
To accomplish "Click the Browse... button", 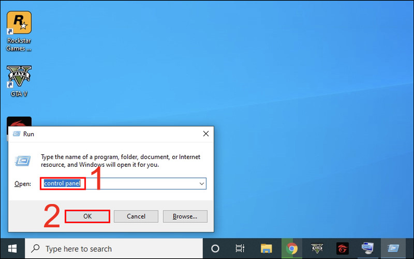I will 185,216.
